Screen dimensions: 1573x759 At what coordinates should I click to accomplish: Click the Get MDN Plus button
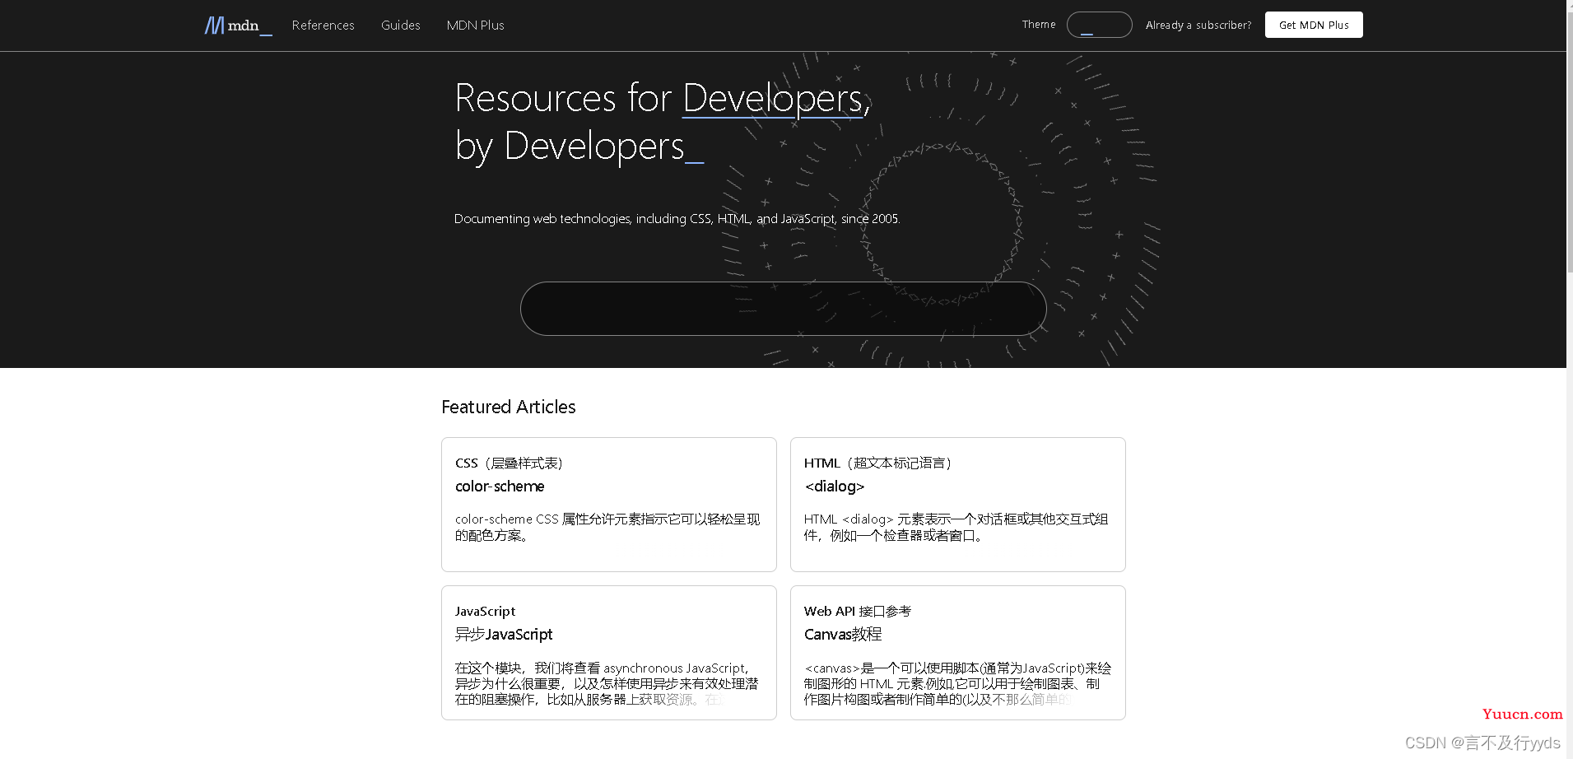pos(1314,25)
